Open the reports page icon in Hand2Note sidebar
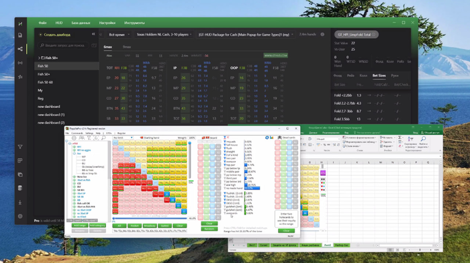470x263 pixels. 20,36
